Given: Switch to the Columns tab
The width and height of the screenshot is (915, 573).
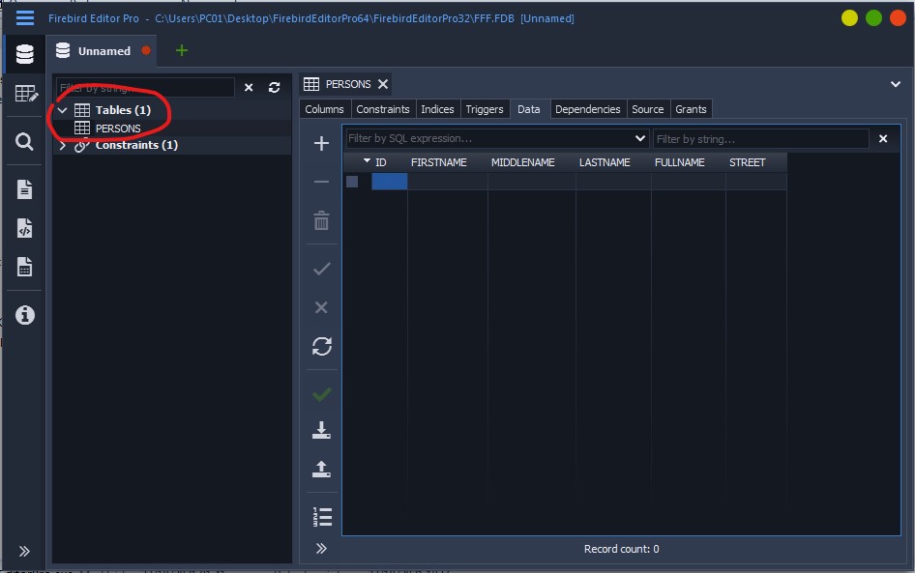Looking at the screenshot, I should tap(324, 109).
